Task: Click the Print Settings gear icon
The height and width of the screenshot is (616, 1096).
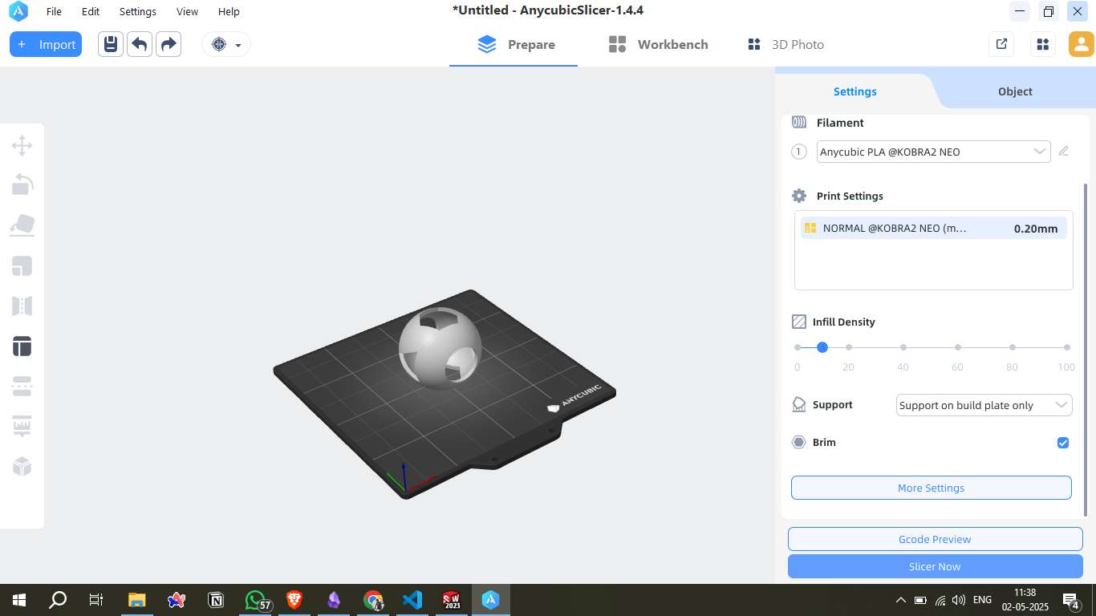Action: (x=798, y=196)
